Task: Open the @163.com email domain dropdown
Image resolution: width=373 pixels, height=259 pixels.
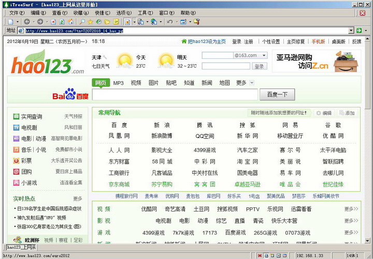Action: pyautogui.click(x=264, y=55)
